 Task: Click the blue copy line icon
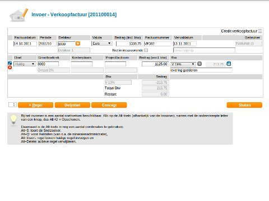click(x=10, y=63)
